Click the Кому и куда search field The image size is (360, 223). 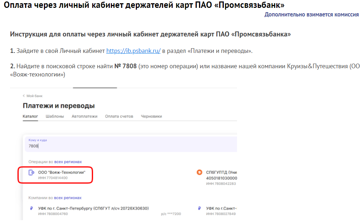click(x=131, y=144)
